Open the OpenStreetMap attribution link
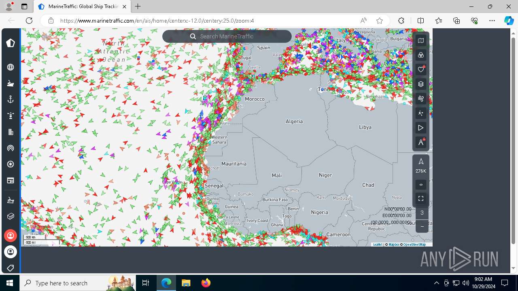The image size is (518, 291). click(x=414, y=245)
